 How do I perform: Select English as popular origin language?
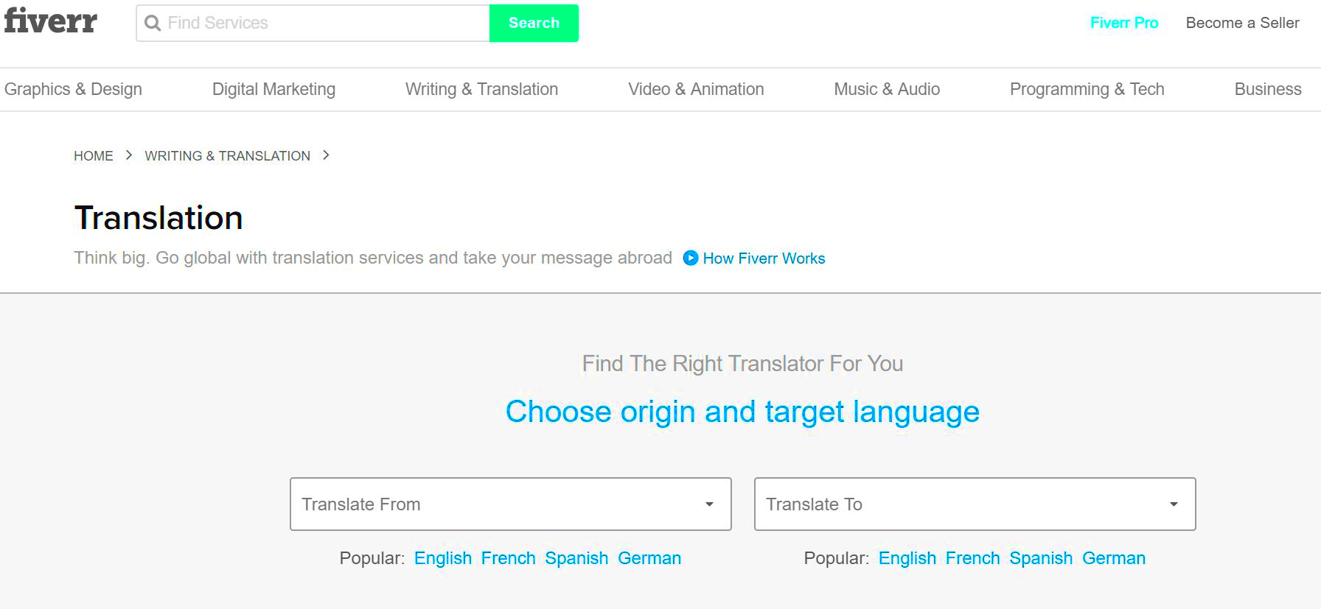click(443, 558)
